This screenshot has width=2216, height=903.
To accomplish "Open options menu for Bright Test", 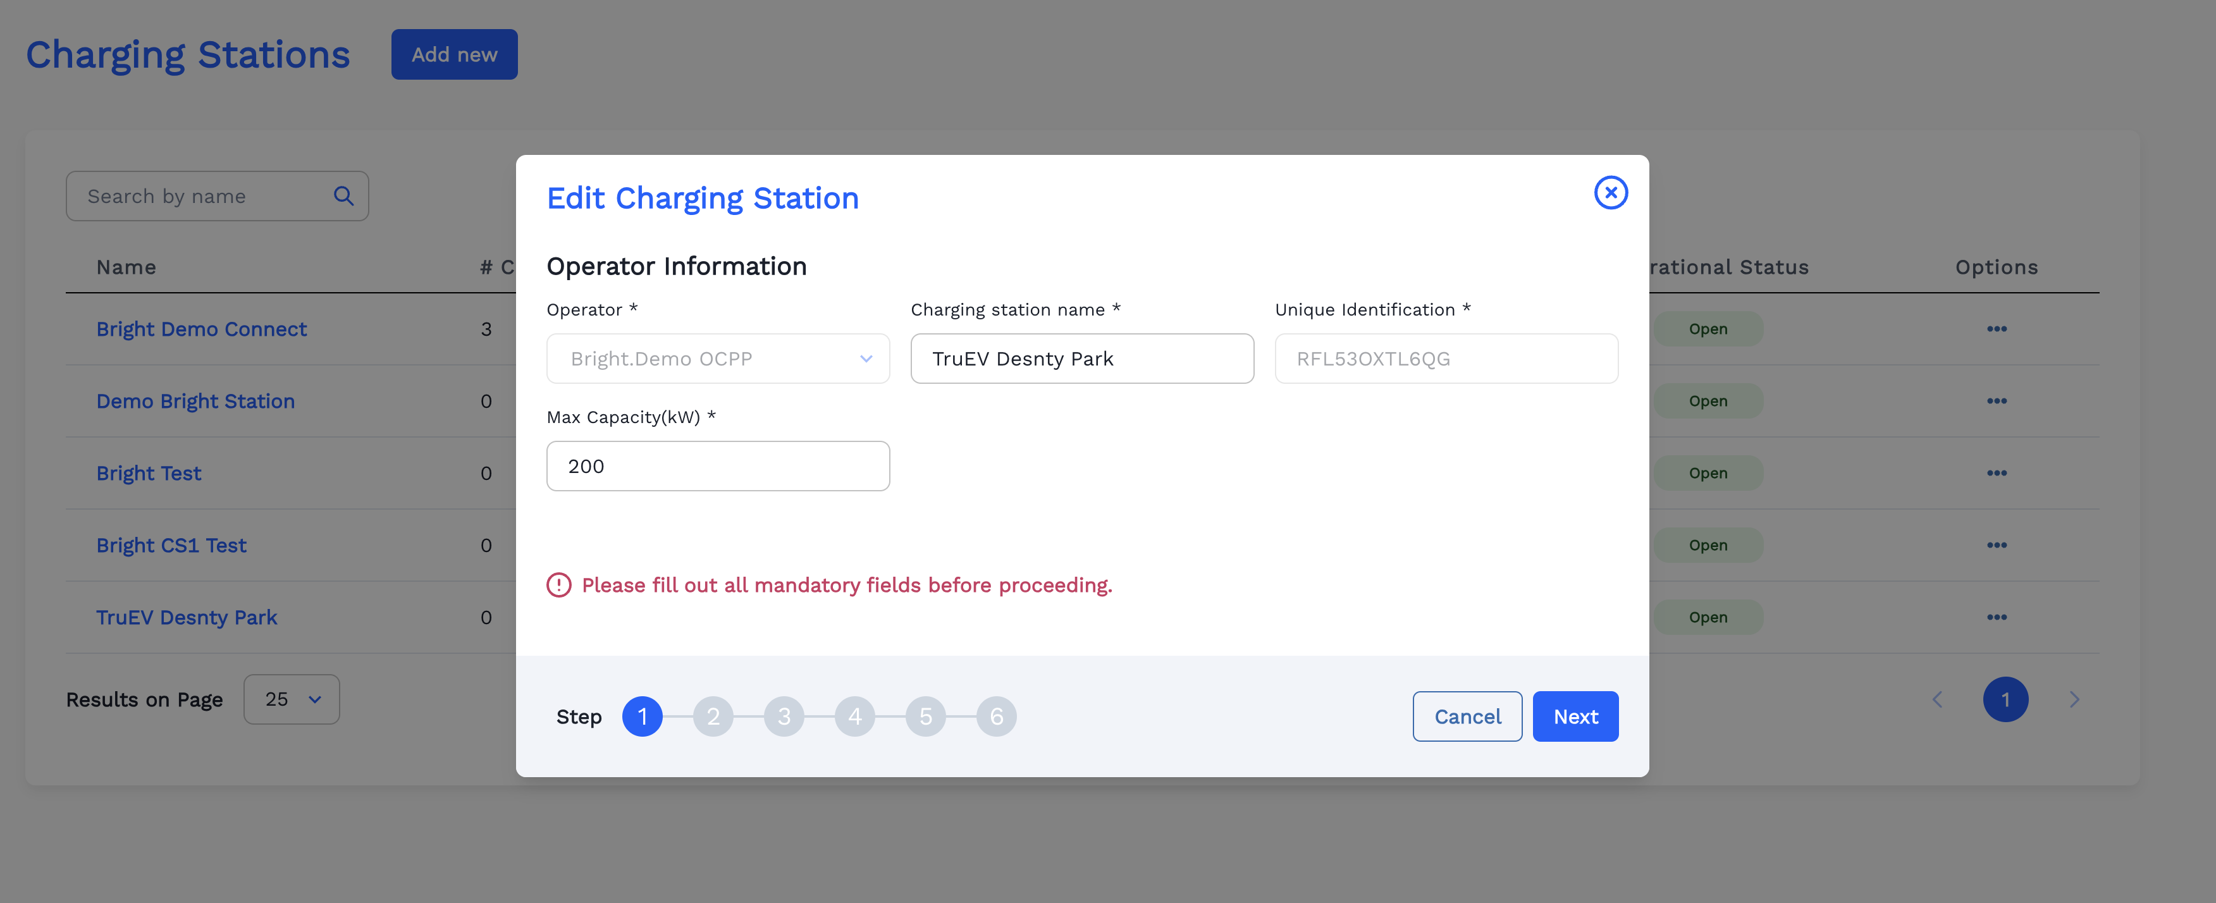I will point(1997,472).
